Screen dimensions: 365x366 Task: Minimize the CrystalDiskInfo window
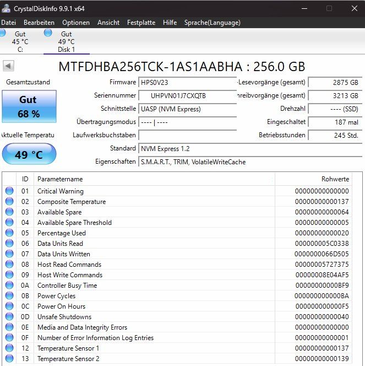[304, 8]
